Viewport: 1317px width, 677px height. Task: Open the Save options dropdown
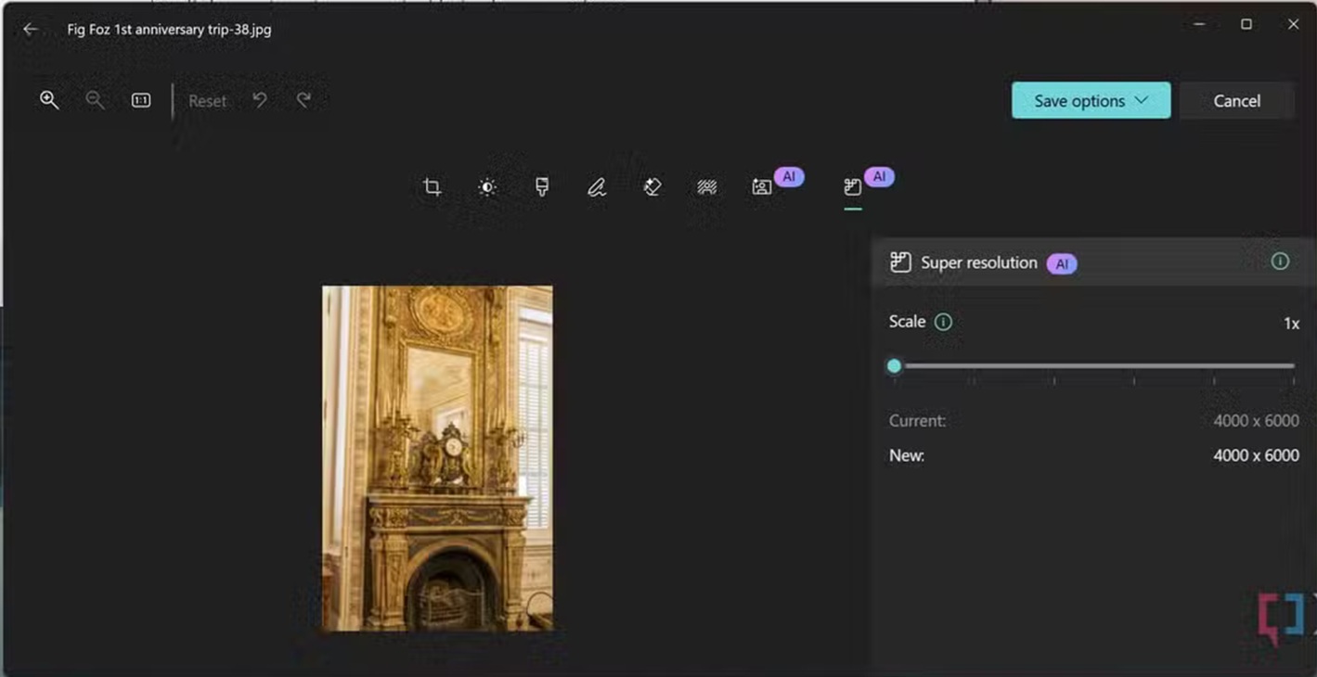(x=1091, y=101)
